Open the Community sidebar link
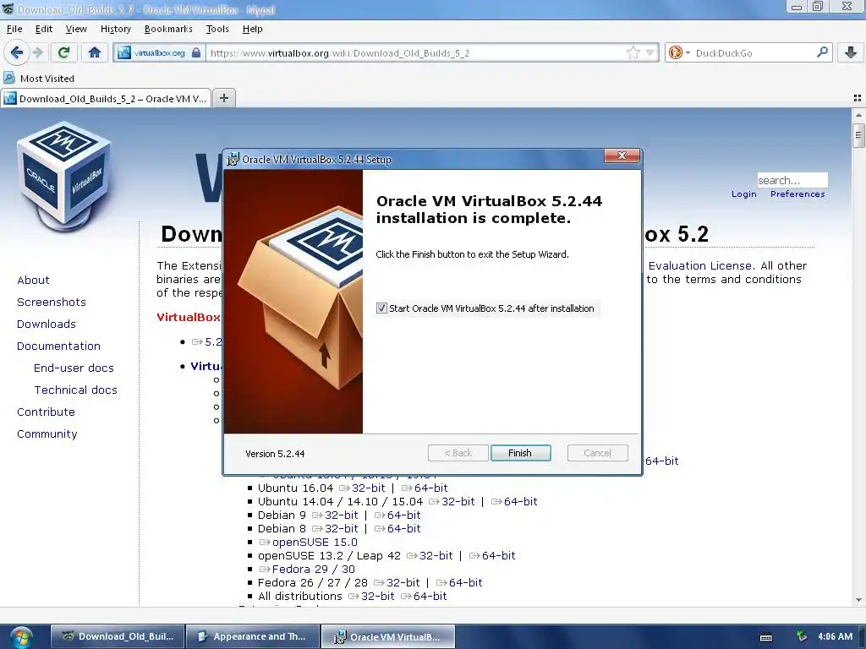 click(x=47, y=434)
